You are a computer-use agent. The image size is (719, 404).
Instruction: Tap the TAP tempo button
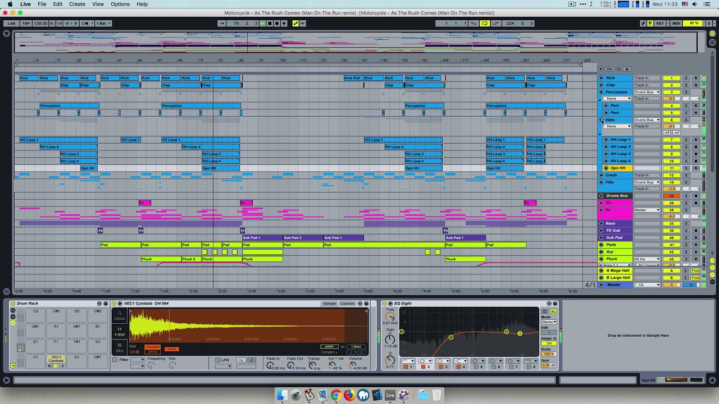pos(26,24)
